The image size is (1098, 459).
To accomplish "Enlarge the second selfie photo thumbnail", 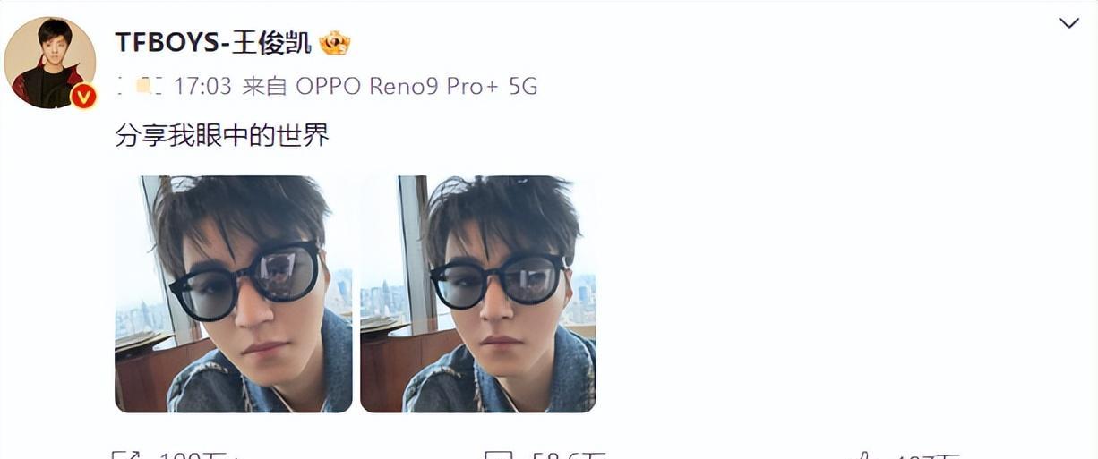I will pyautogui.click(x=478, y=293).
